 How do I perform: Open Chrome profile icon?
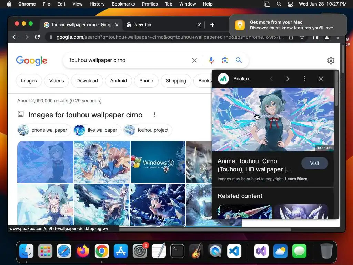(x=327, y=37)
